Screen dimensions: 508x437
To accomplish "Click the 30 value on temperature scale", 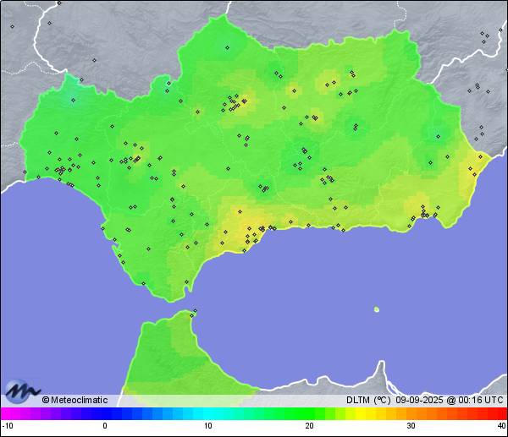I will tap(411, 426).
